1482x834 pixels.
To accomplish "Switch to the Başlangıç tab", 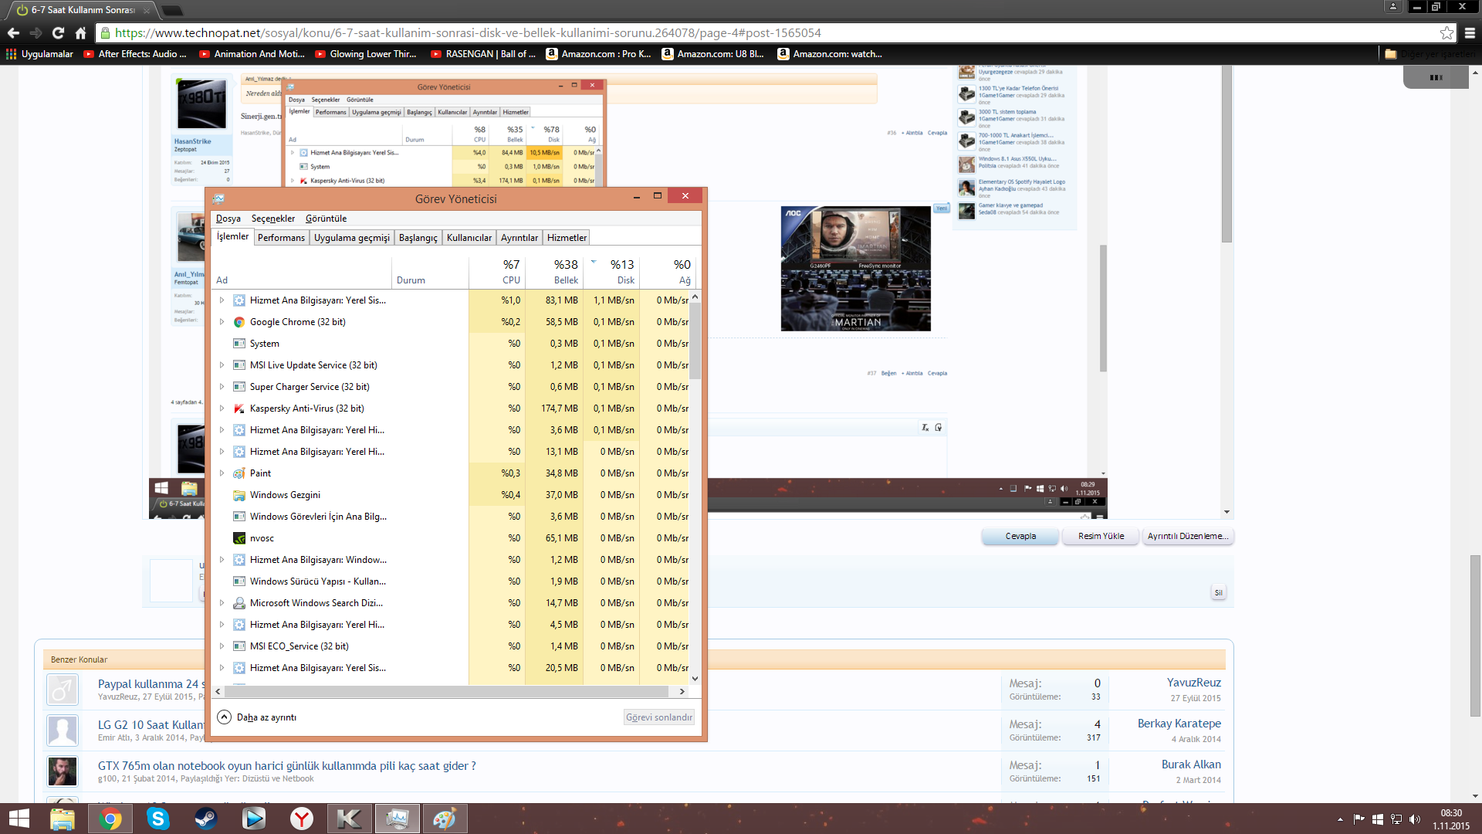I will coord(418,238).
